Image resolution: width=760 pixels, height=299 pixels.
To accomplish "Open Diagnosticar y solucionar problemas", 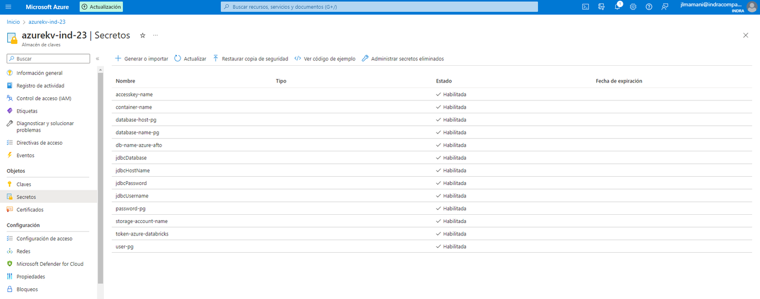I will click(45, 127).
